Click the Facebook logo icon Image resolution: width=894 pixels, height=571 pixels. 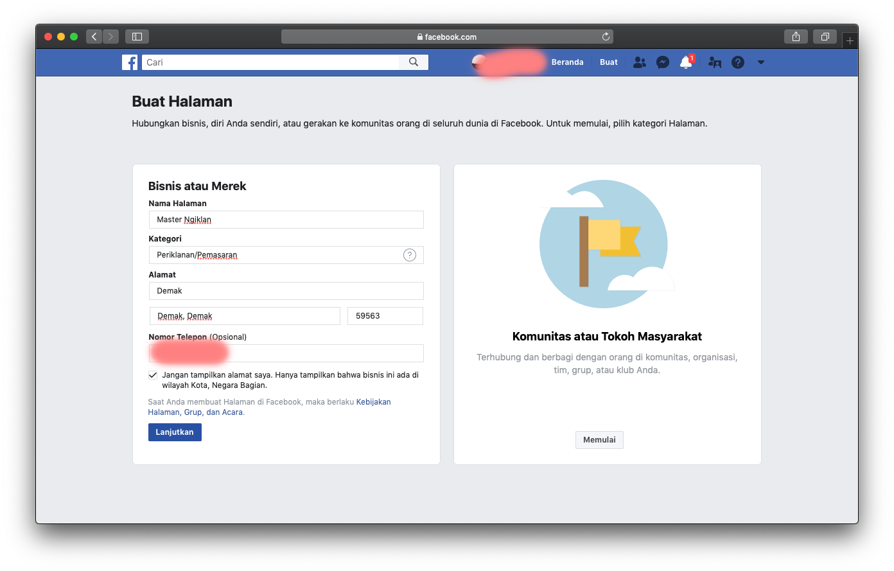click(130, 62)
